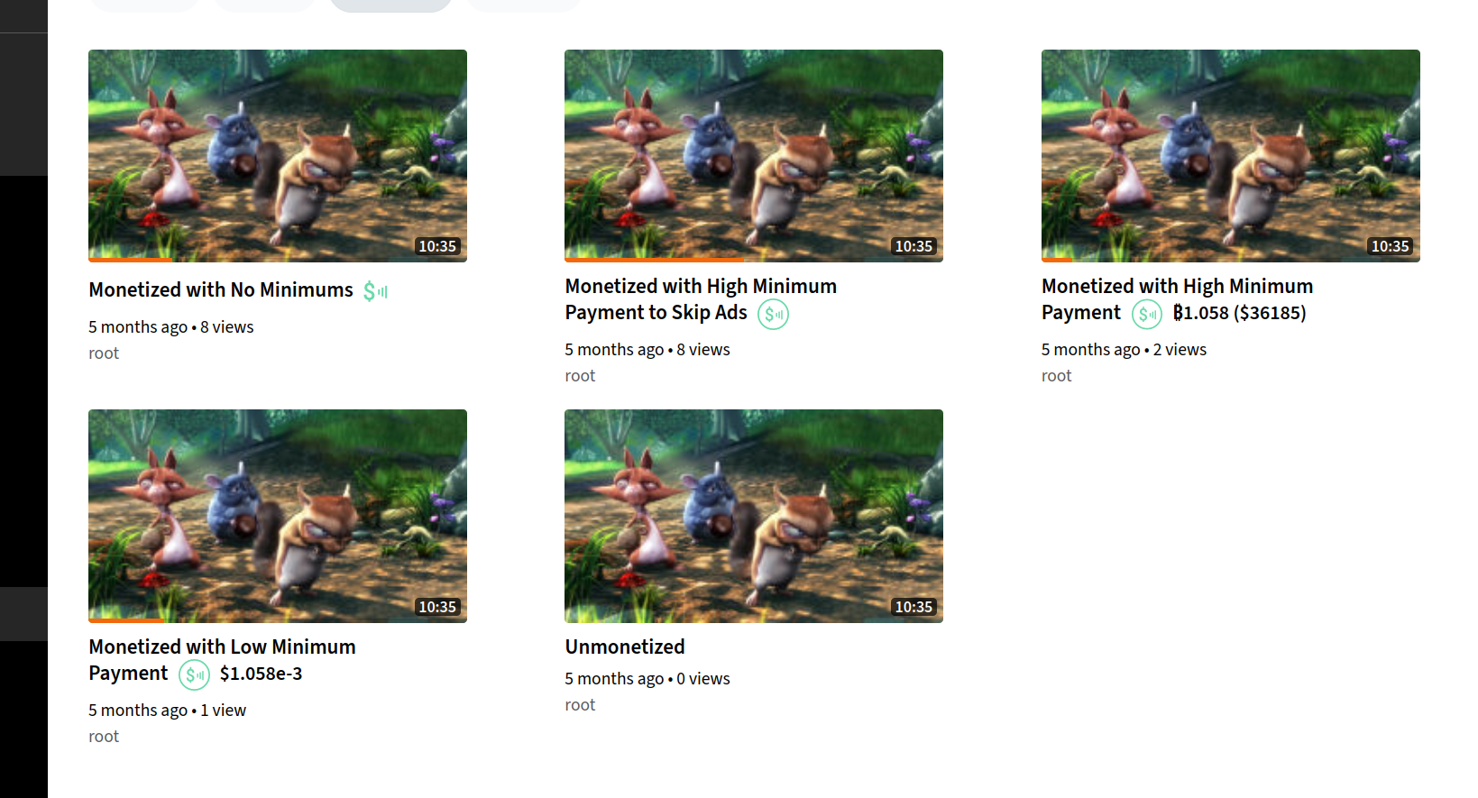Open Monetized with No Minimums video thumbnail
Screen dimensions: 1478x798
tap(278, 156)
